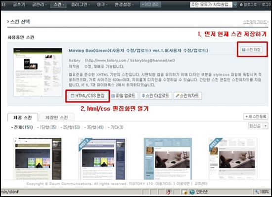
Task: Click the Moving Box(Green) skin title
Action: [138, 50]
